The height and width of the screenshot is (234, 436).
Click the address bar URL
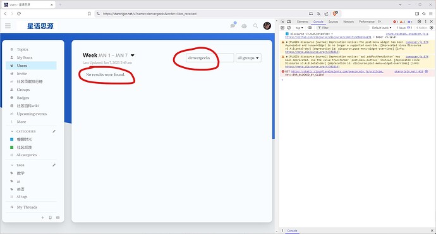pos(150,14)
